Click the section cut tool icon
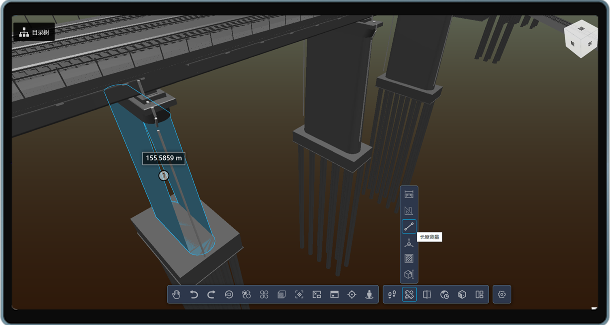610x325 pixels. pos(427,294)
